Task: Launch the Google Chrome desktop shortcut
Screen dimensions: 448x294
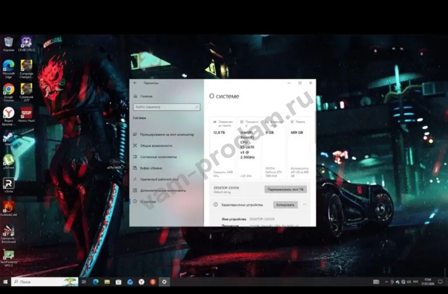Action: 9,93
